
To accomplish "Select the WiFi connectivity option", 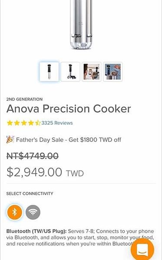I will (x=33, y=212).
